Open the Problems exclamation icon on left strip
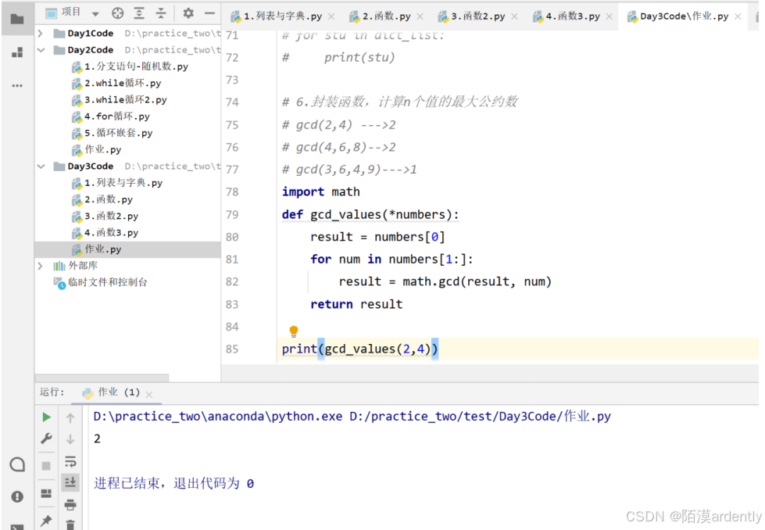 click(x=17, y=496)
